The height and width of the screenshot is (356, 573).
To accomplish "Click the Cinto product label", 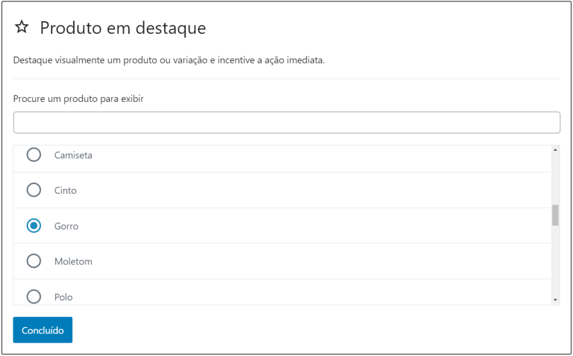I will tap(65, 190).
